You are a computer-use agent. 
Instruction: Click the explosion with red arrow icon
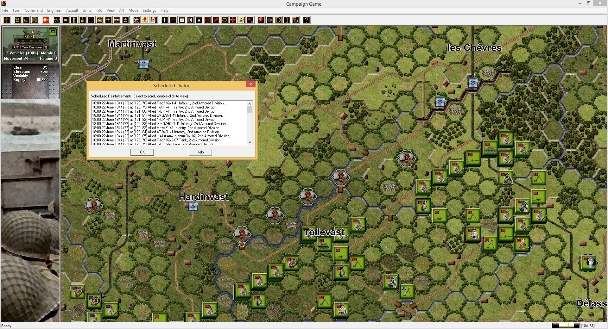(x=136, y=20)
